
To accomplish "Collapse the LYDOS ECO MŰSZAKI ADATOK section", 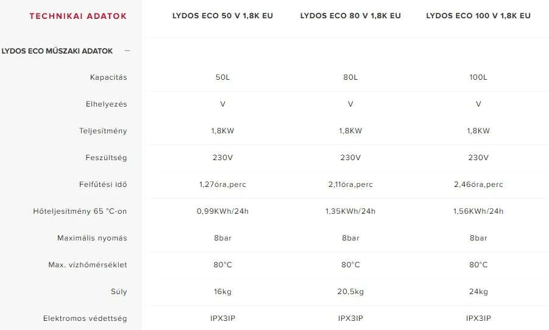I will (x=127, y=51).
